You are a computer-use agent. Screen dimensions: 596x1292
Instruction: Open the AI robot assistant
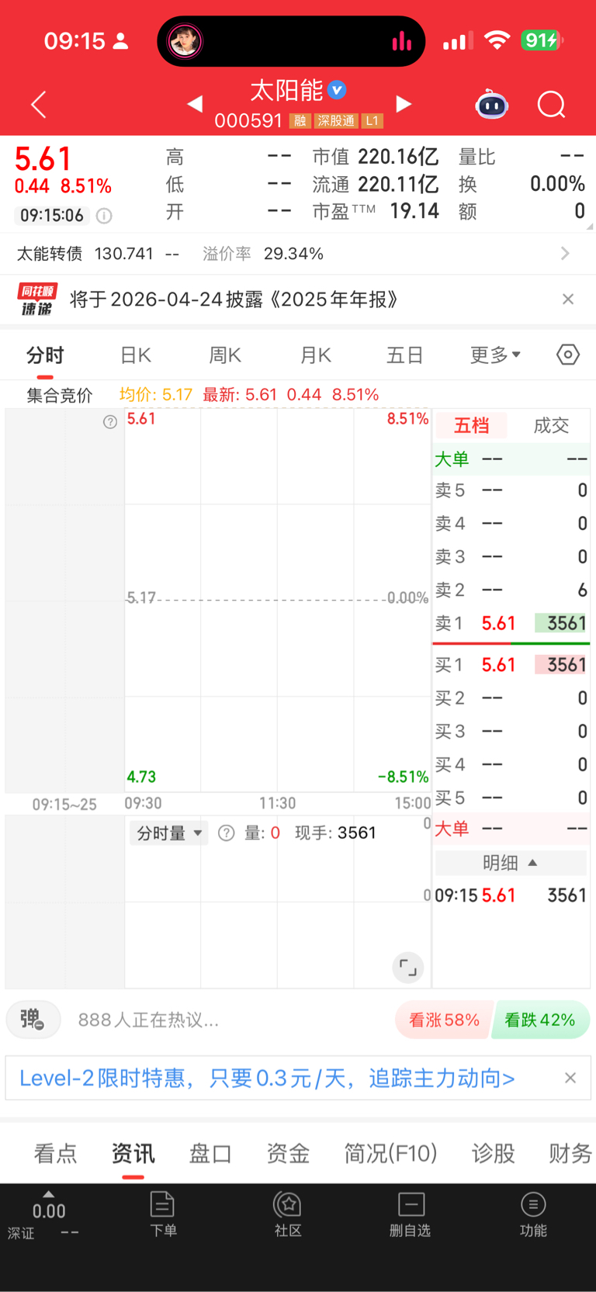coord(491,104)
